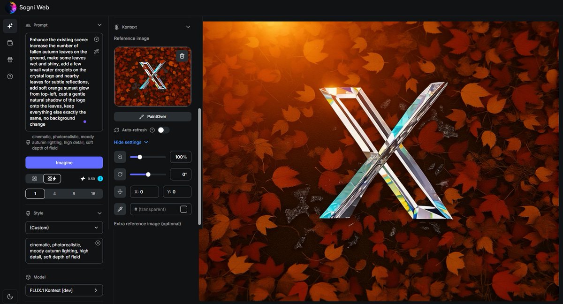Select the sparkle Create sidebar icon
Viewport: 563px width, 304px height.
pyautogui.click(x=10, y=26)
